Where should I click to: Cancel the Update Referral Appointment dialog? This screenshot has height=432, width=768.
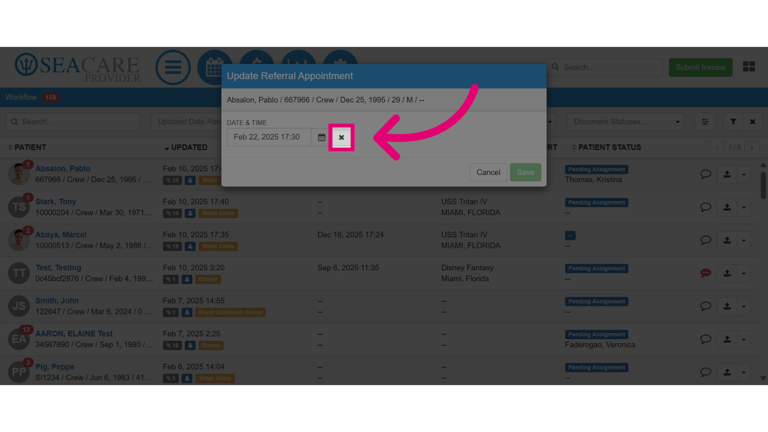(x=488, y=172)
